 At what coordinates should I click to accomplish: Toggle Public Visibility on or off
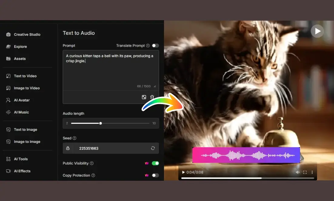155,163
